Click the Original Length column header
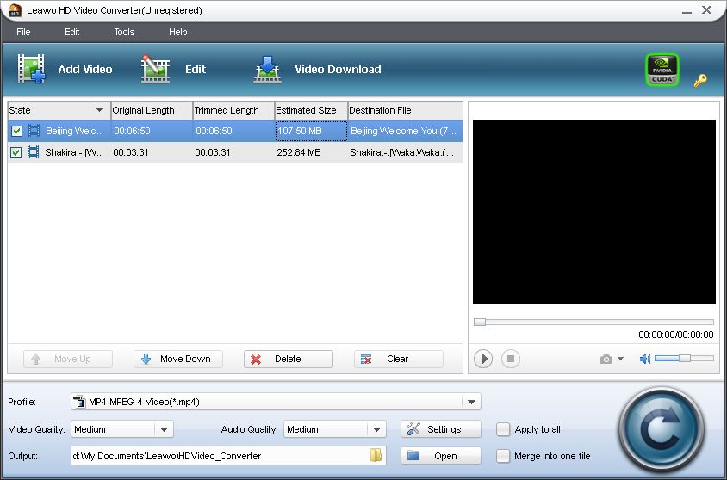This screenshot has width=727, height=480. click(152, 110)
